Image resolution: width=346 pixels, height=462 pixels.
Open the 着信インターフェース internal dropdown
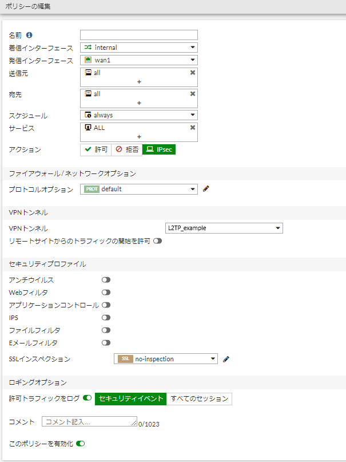pyautogui.click(x=139, y=48)
